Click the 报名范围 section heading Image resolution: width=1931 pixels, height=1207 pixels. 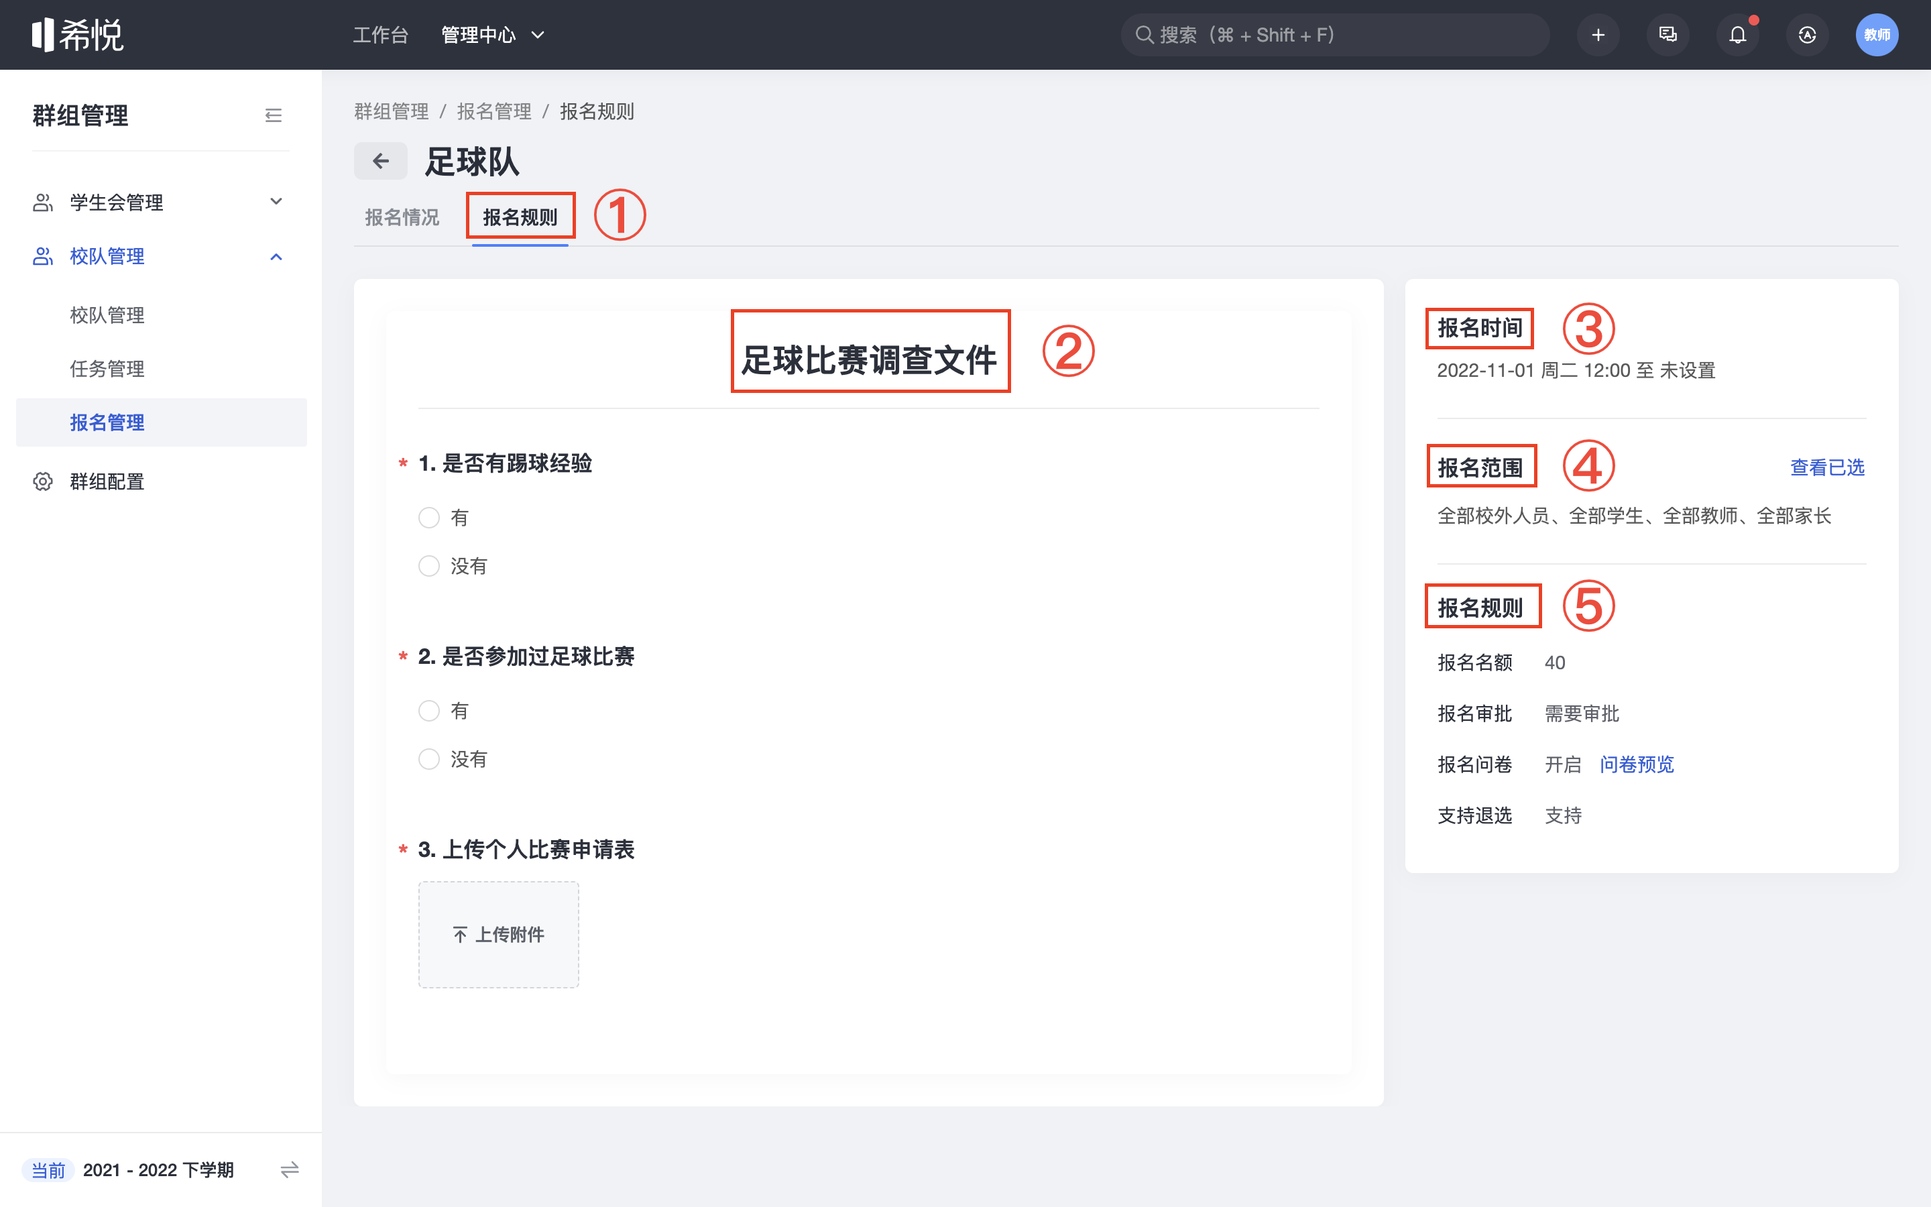1479,468
